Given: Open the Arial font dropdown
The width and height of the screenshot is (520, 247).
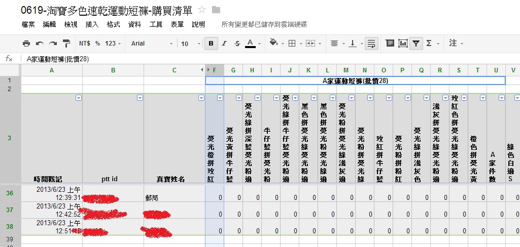Looking at the screenshot, I should click(x=152, y=44).
